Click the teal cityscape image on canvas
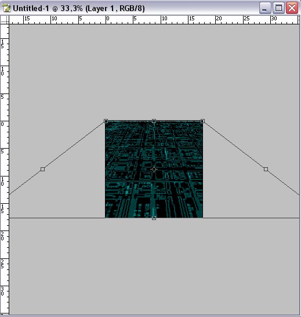The image size is (301, 317). coord(154,170)
